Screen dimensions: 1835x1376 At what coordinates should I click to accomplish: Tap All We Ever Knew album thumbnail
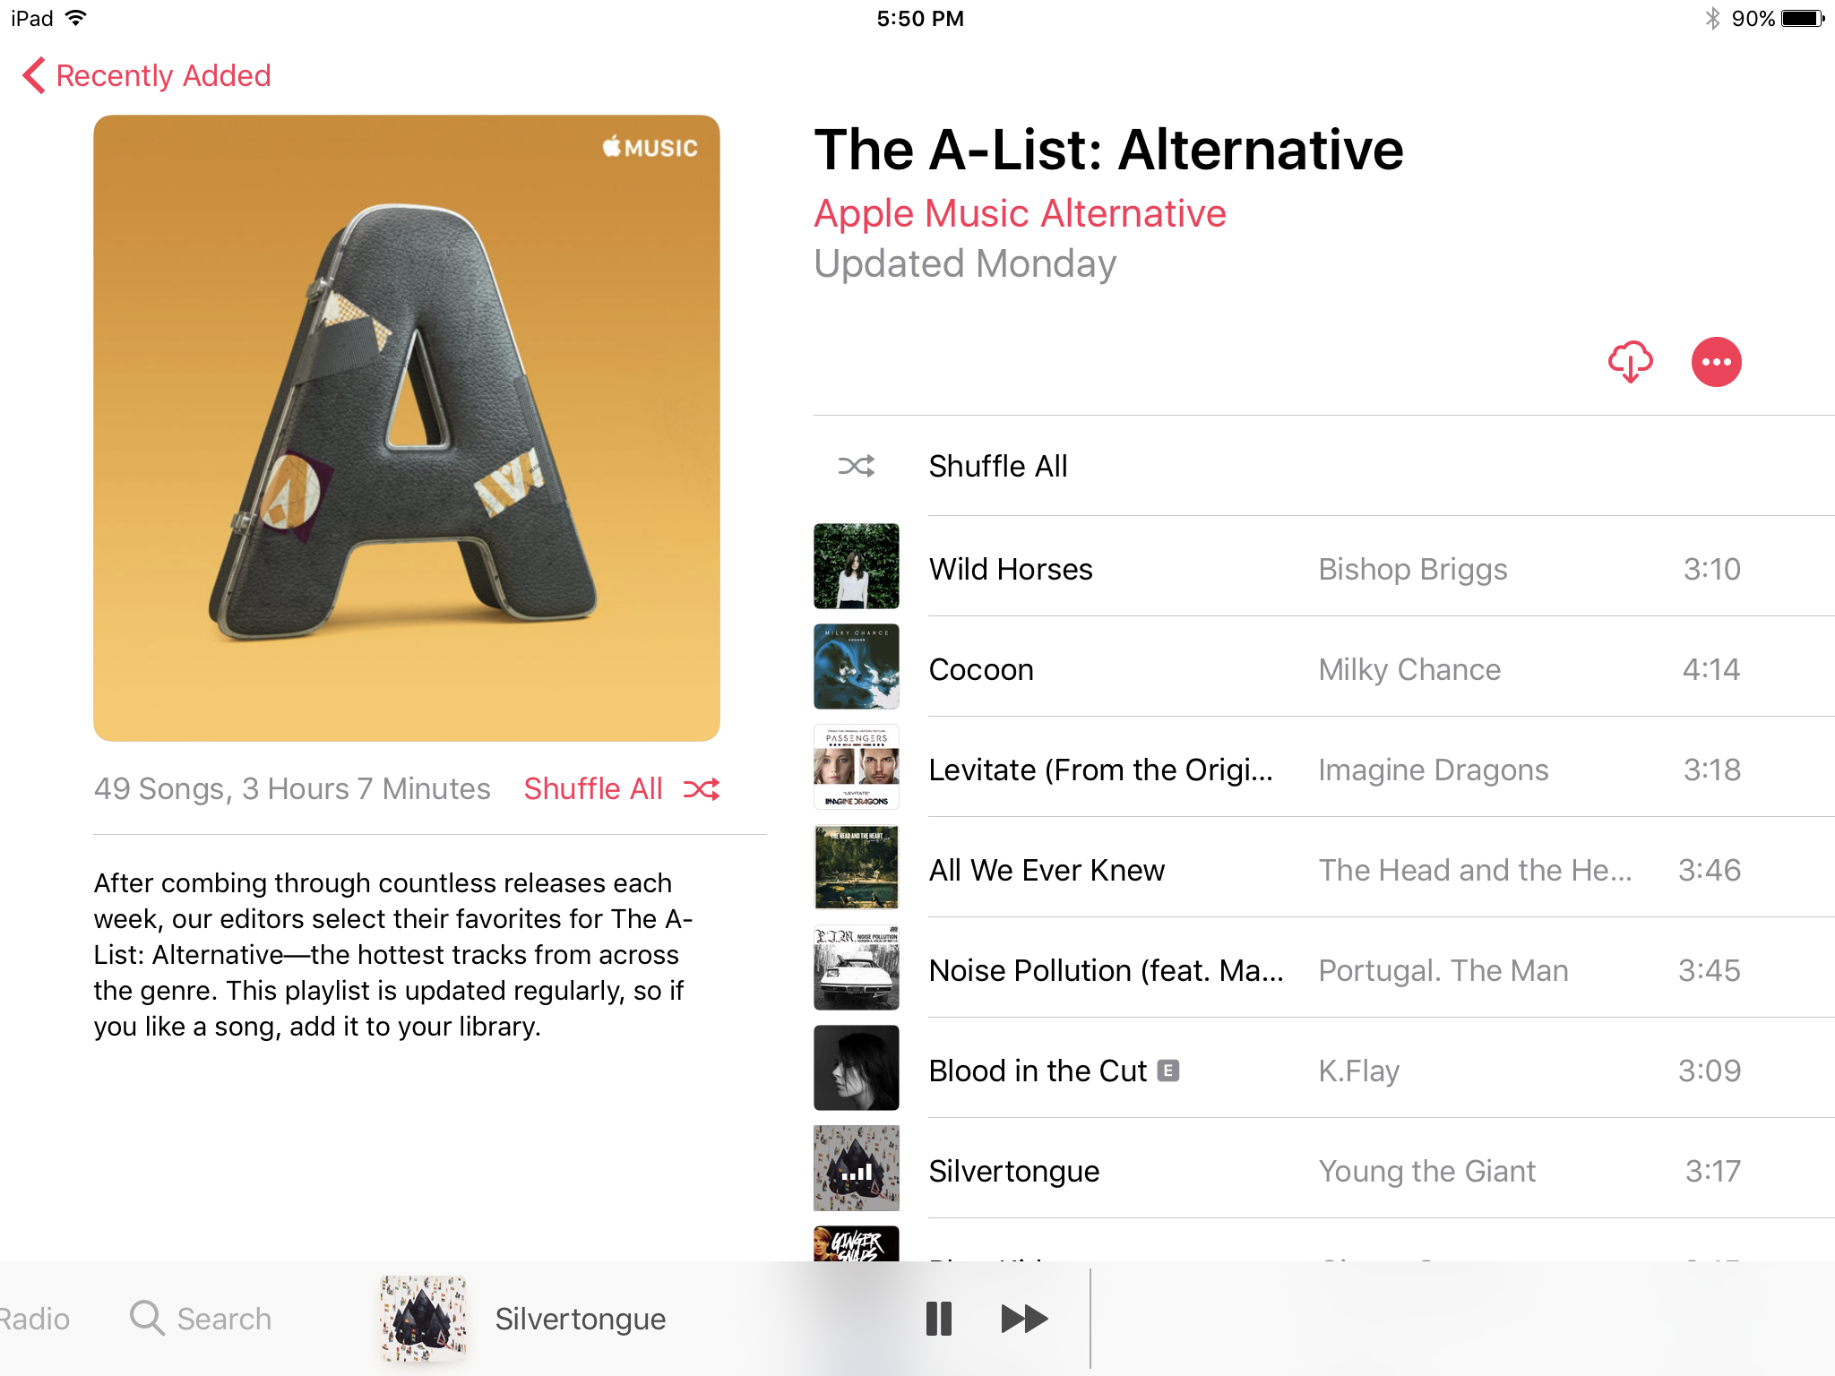point(856,867)
